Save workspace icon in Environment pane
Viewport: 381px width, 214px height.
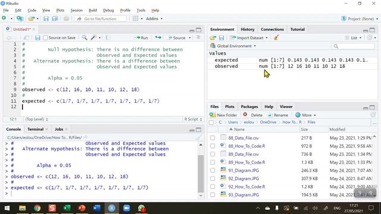[221, 38]
